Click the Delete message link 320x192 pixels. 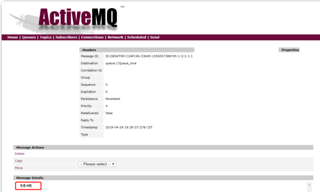(x=20, y=154)
